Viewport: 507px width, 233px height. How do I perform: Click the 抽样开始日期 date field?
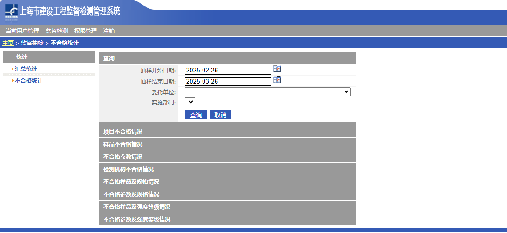tap(228, 70)
